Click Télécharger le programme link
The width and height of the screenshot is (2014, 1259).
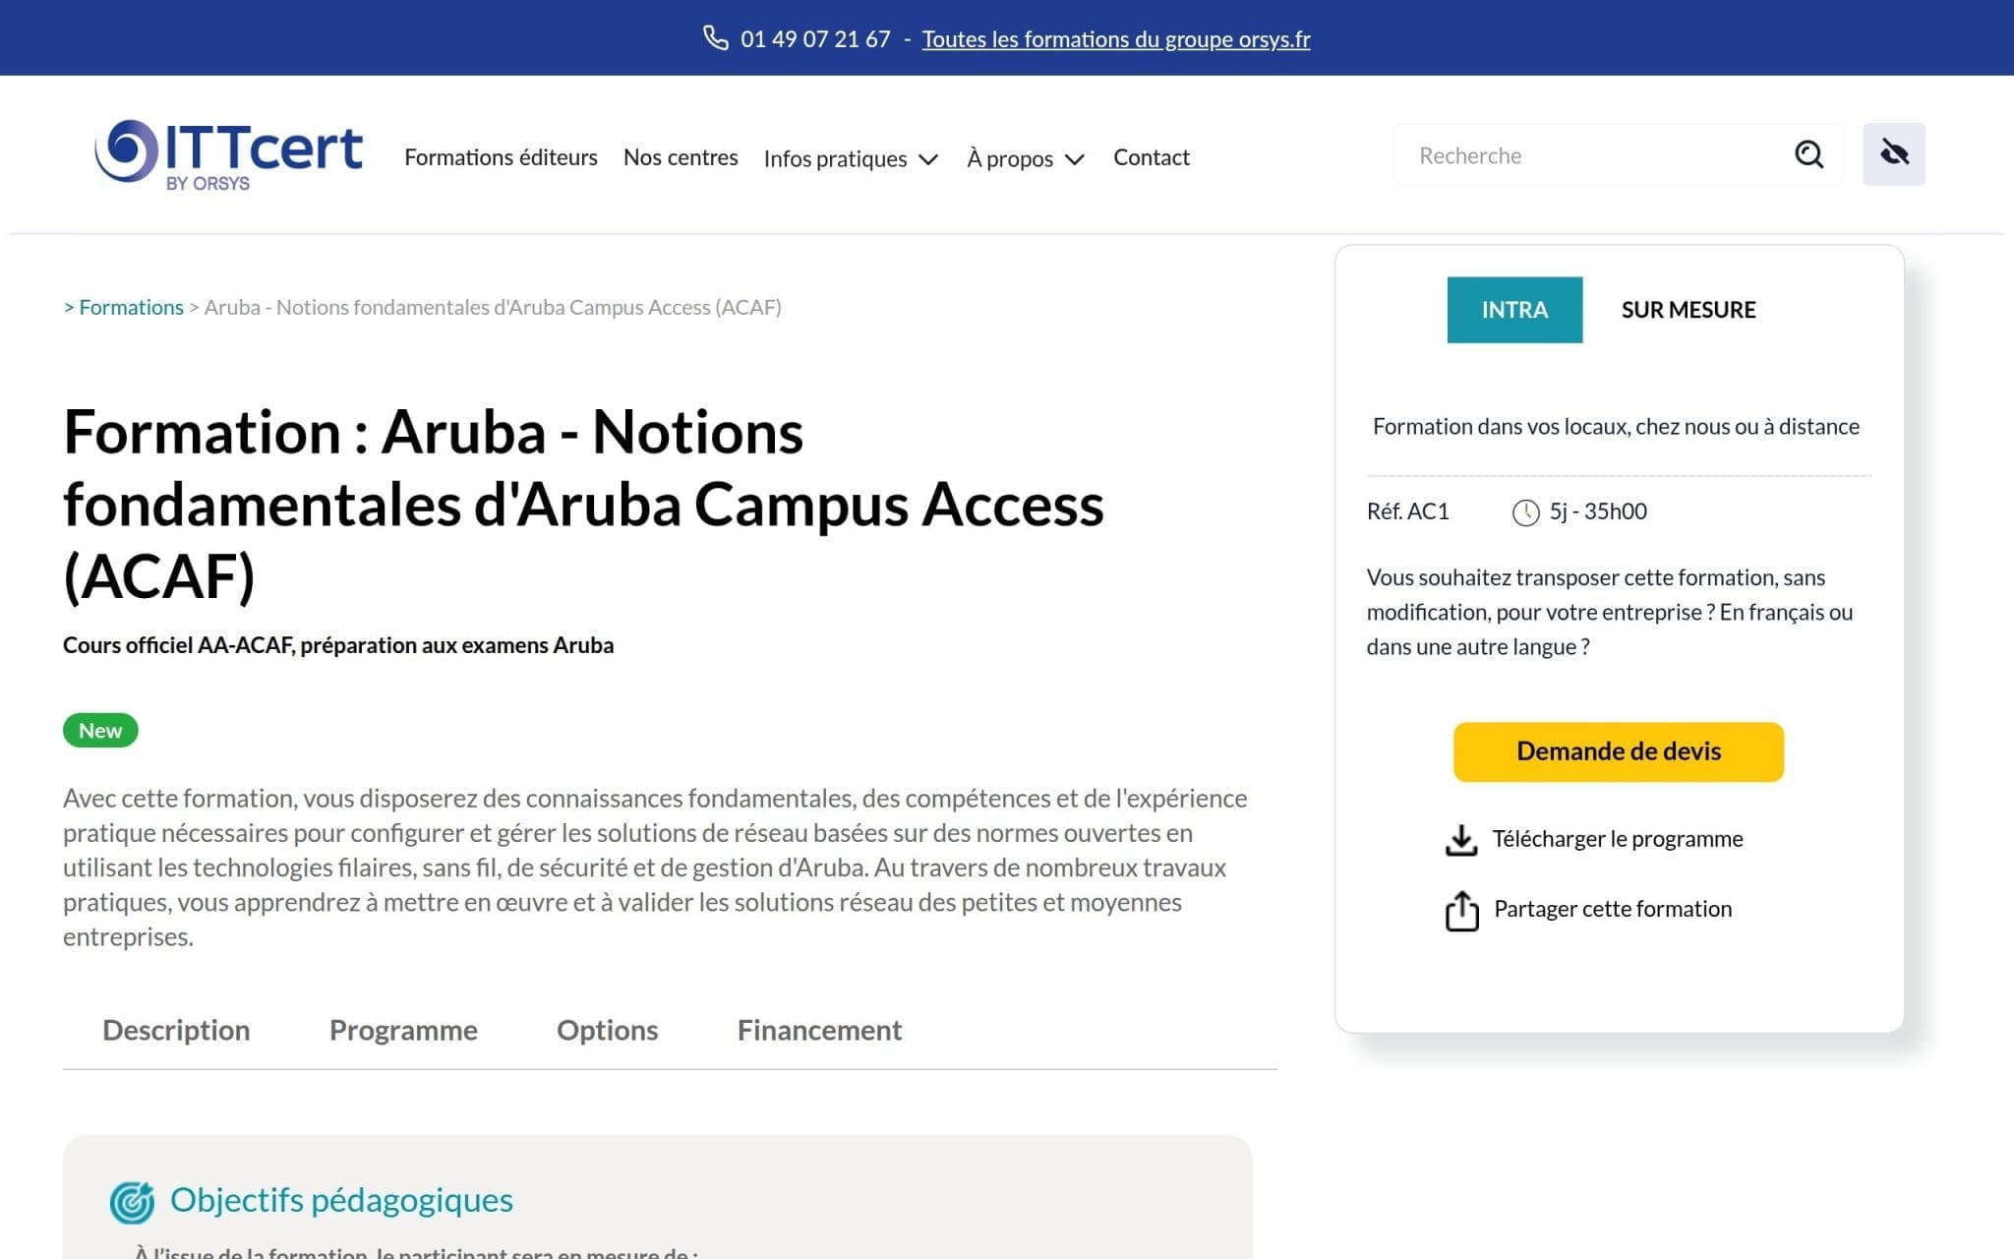[1618, 839]
